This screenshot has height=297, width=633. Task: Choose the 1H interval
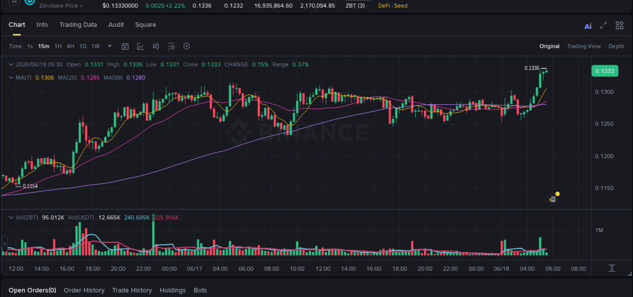tap(58, 46)
